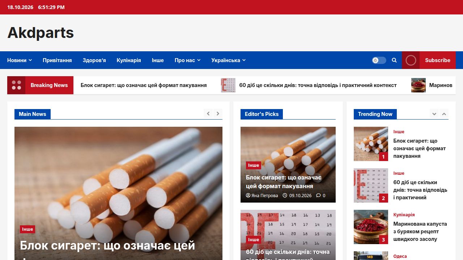
Task: Click the Breaking News dots icon
Action: 16,85
